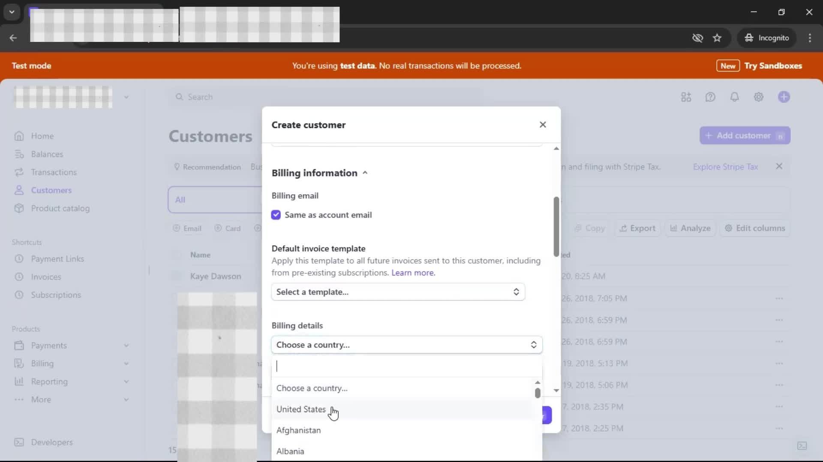Click the purple plus create icon

coord(784,97)
